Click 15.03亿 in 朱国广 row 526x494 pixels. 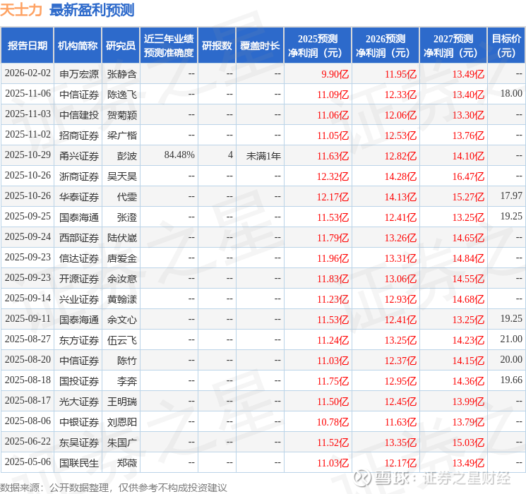click(x=468, y=442)
